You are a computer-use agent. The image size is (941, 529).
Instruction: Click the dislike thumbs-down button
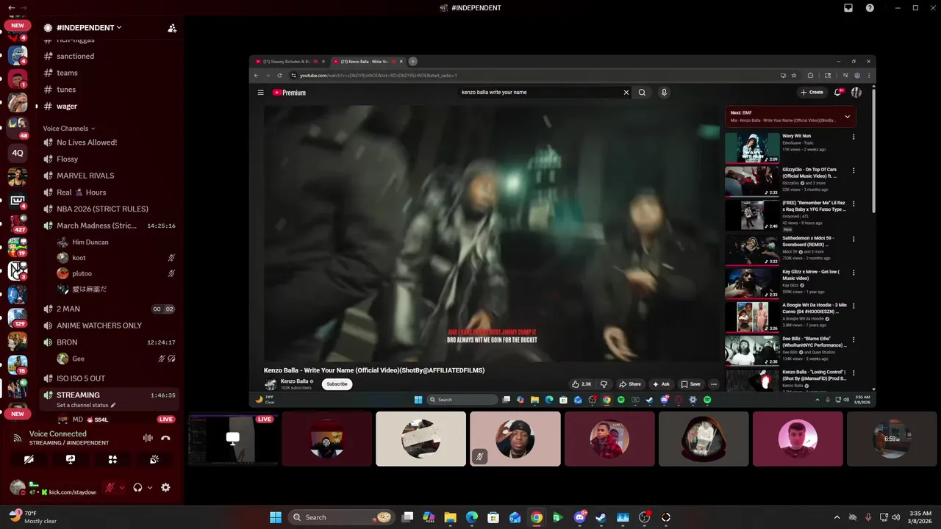(604, 384)
